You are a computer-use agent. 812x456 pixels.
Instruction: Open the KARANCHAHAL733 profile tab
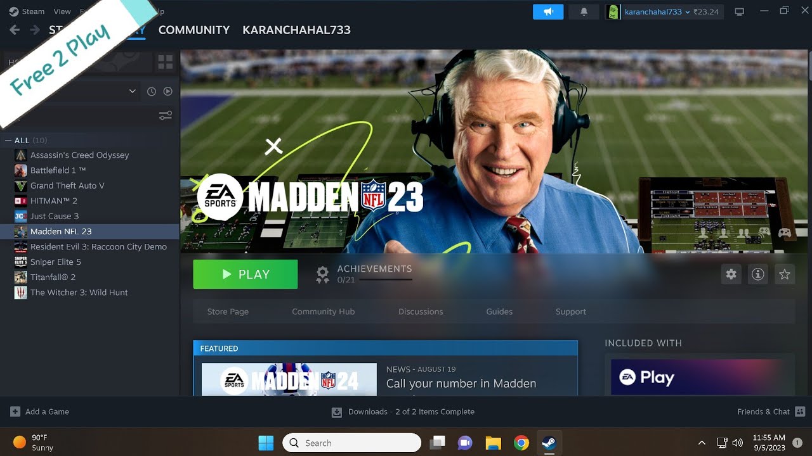click(x=296, y=30)
